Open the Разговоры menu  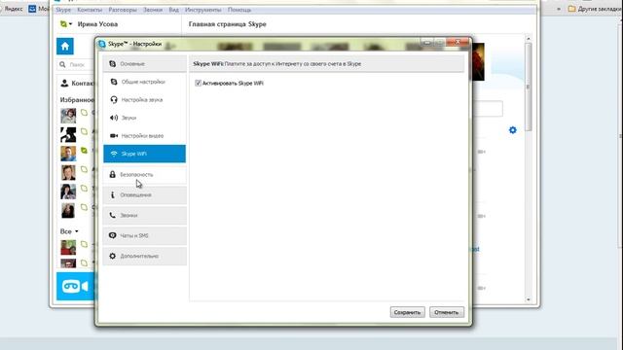point(123,10)
